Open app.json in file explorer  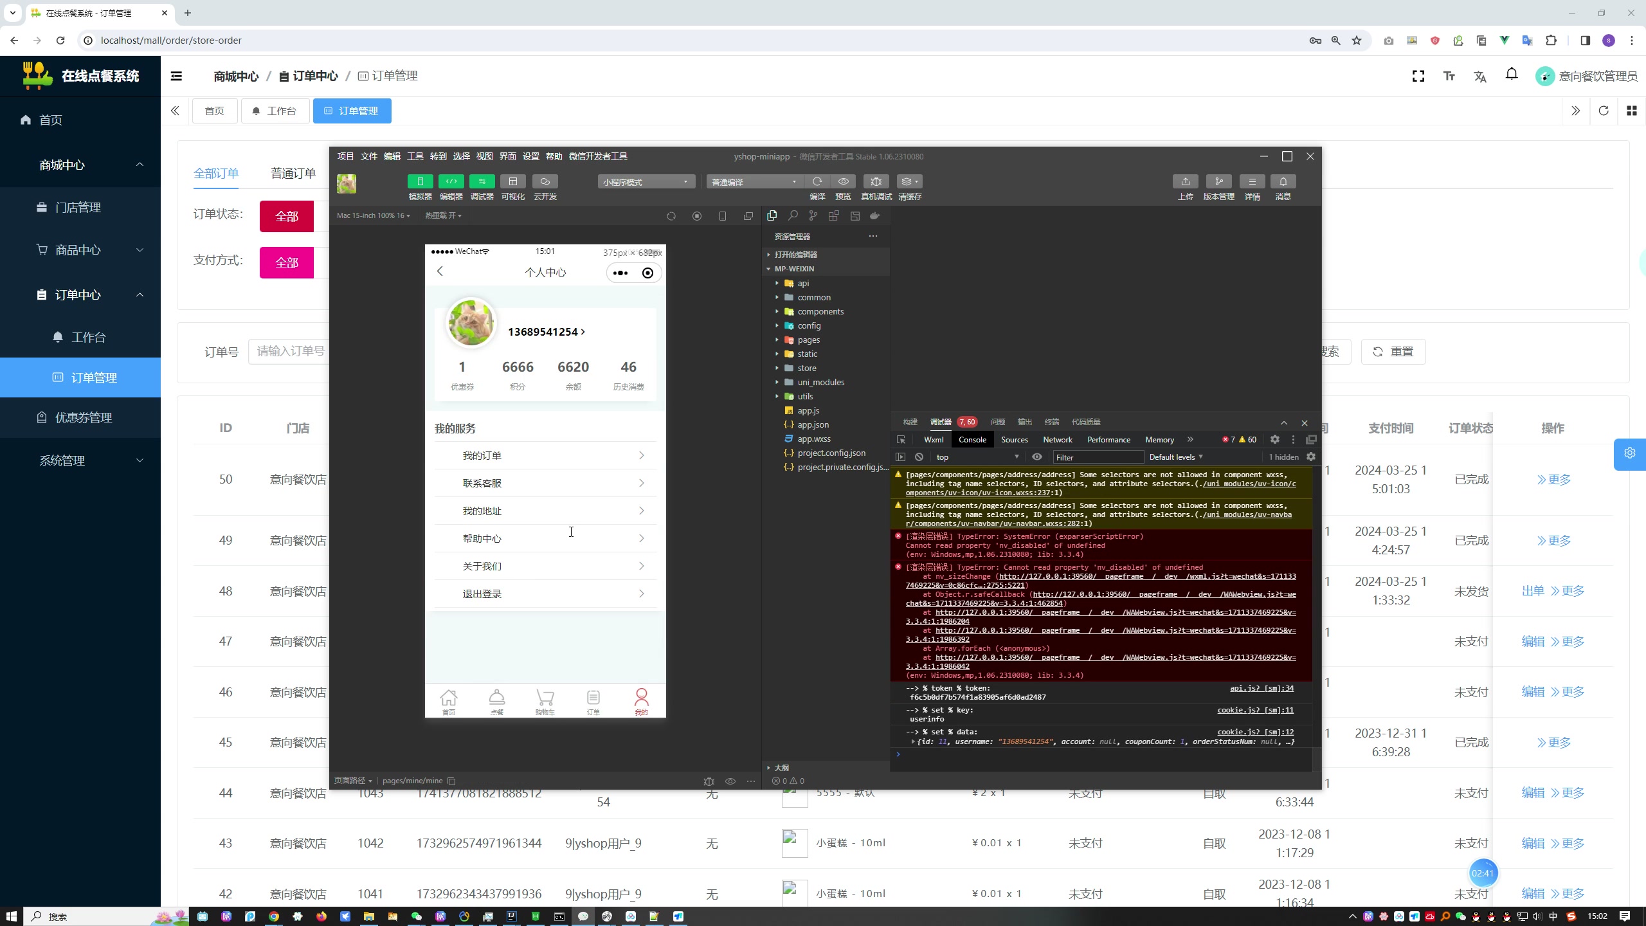coord(813,424)
